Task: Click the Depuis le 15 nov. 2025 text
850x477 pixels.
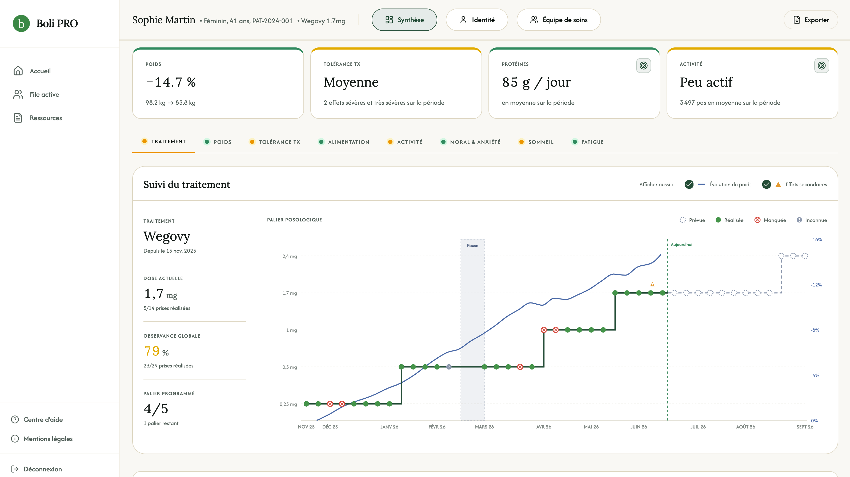Action: [x=170, y=251]
